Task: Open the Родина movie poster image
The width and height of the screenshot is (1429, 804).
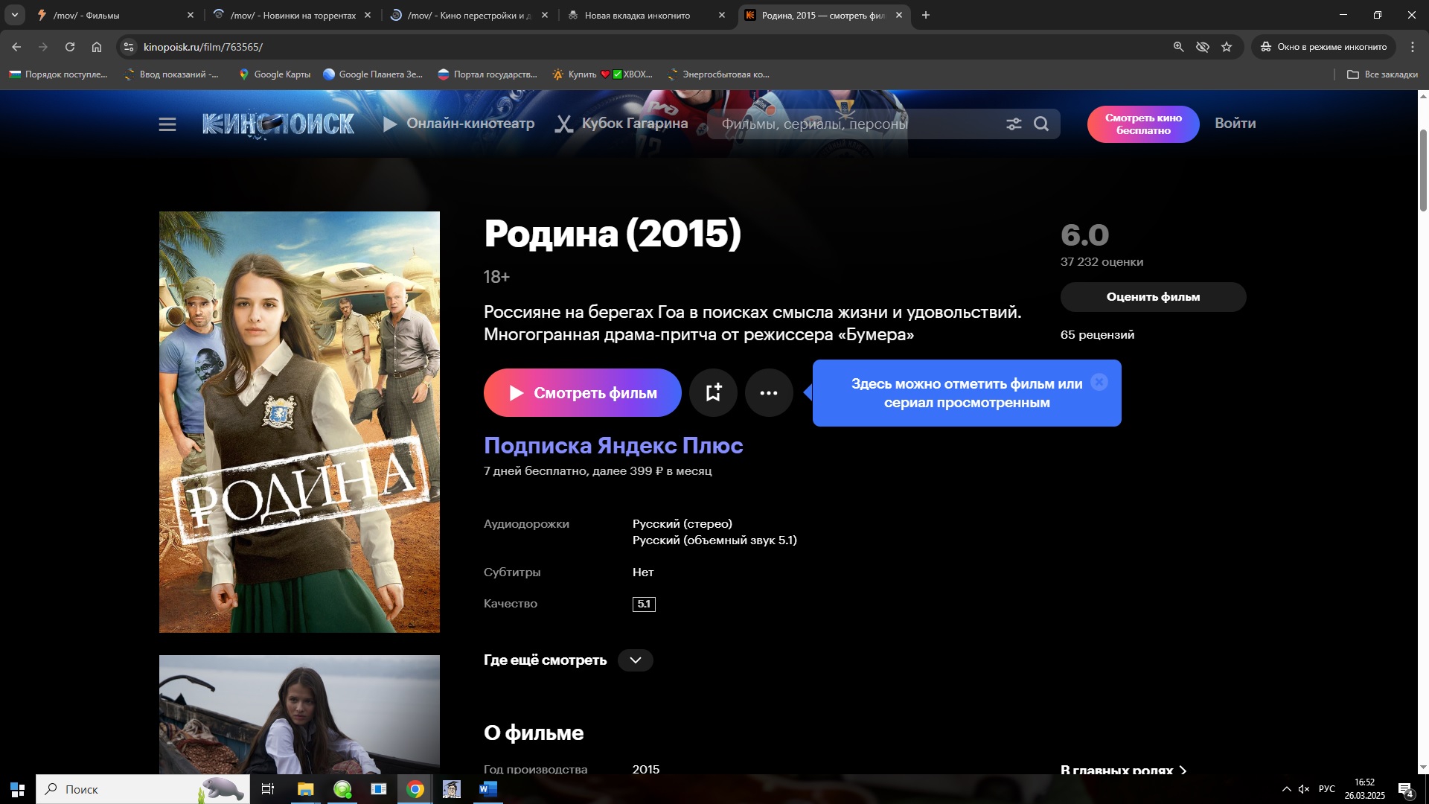Action: coord(299,422)
